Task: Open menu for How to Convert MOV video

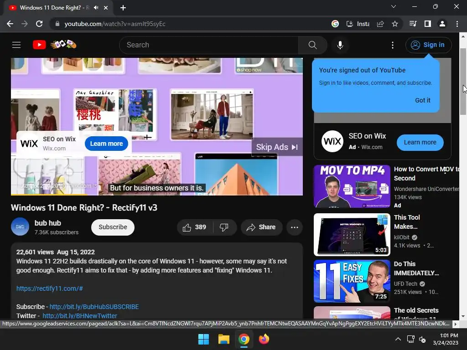Action: (445, 170)
